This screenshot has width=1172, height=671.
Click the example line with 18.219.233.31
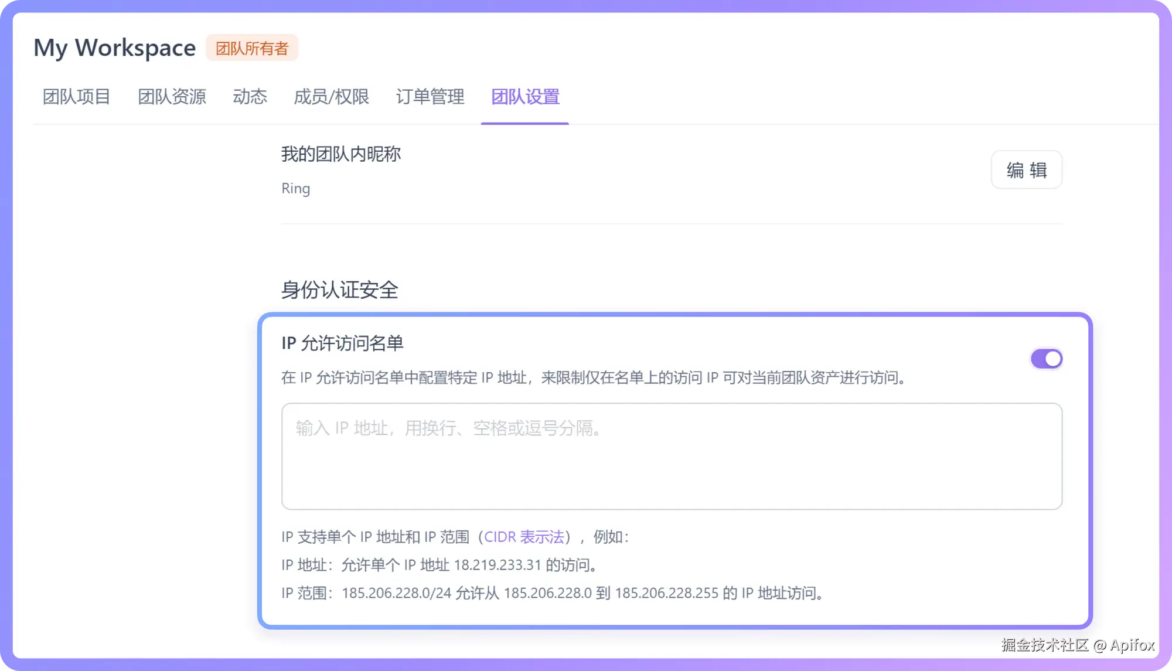(x=441, y=565)
